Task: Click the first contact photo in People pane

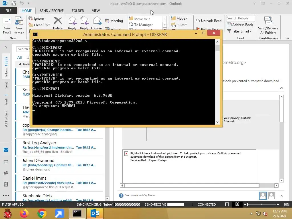Action: click(x=263, y=196)
